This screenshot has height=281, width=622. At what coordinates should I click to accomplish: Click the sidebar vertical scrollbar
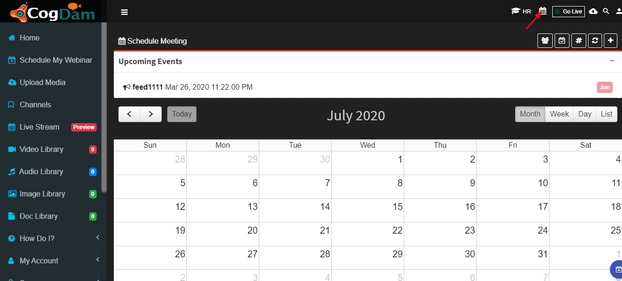[x=105, y=107]
